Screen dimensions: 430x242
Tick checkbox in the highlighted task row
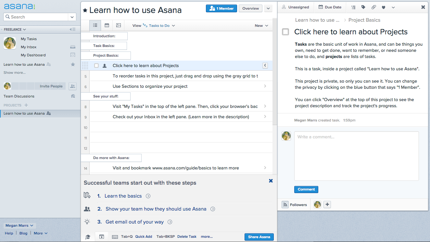coord(96,66)
